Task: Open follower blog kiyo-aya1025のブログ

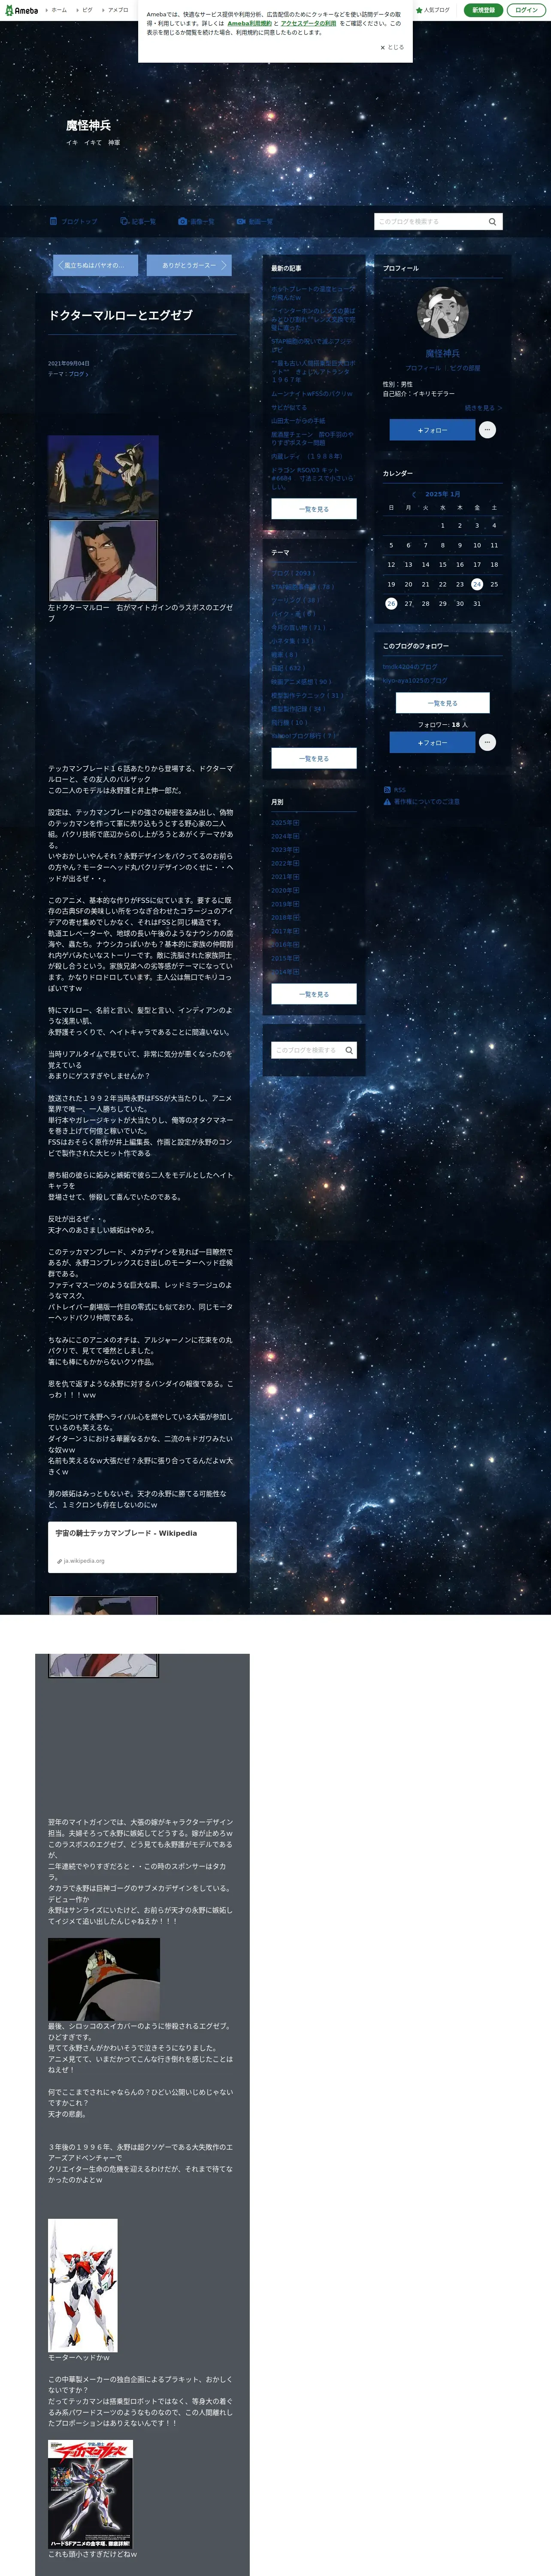Action: (415, 680)
